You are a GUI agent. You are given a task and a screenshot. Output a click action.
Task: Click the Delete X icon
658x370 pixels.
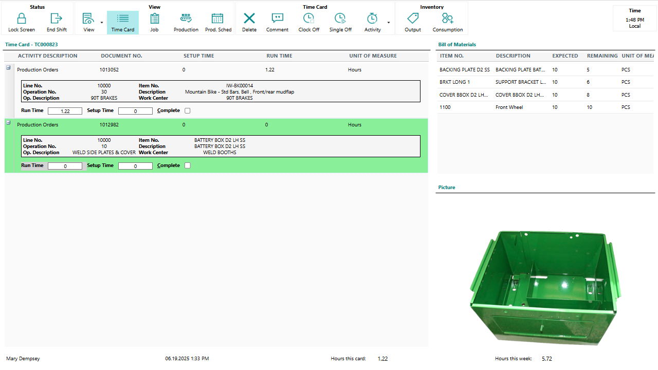[x=249, y=19]
